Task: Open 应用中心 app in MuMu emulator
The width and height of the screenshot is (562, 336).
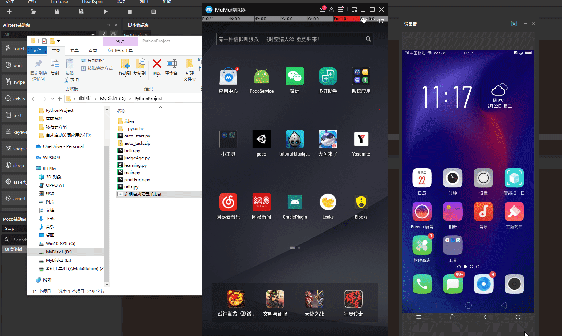Action: [228, 81]
